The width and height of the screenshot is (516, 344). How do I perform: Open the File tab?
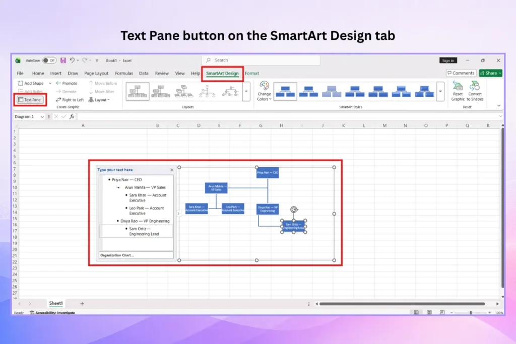click(20, 74)
